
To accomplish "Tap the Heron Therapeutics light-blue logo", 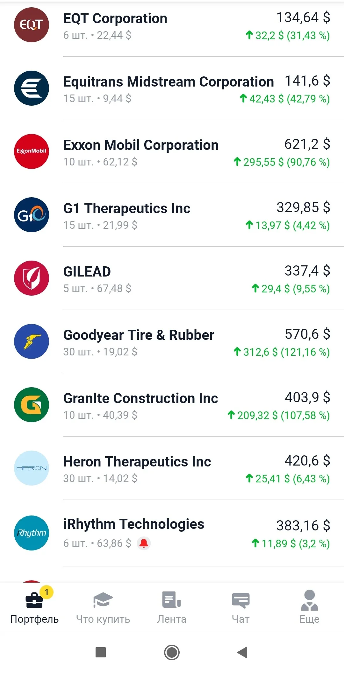I will coord(32,468).
